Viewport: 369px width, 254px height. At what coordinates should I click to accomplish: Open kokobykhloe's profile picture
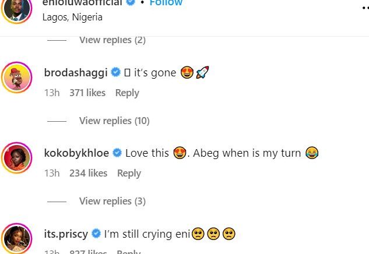[x=16, y=158]
